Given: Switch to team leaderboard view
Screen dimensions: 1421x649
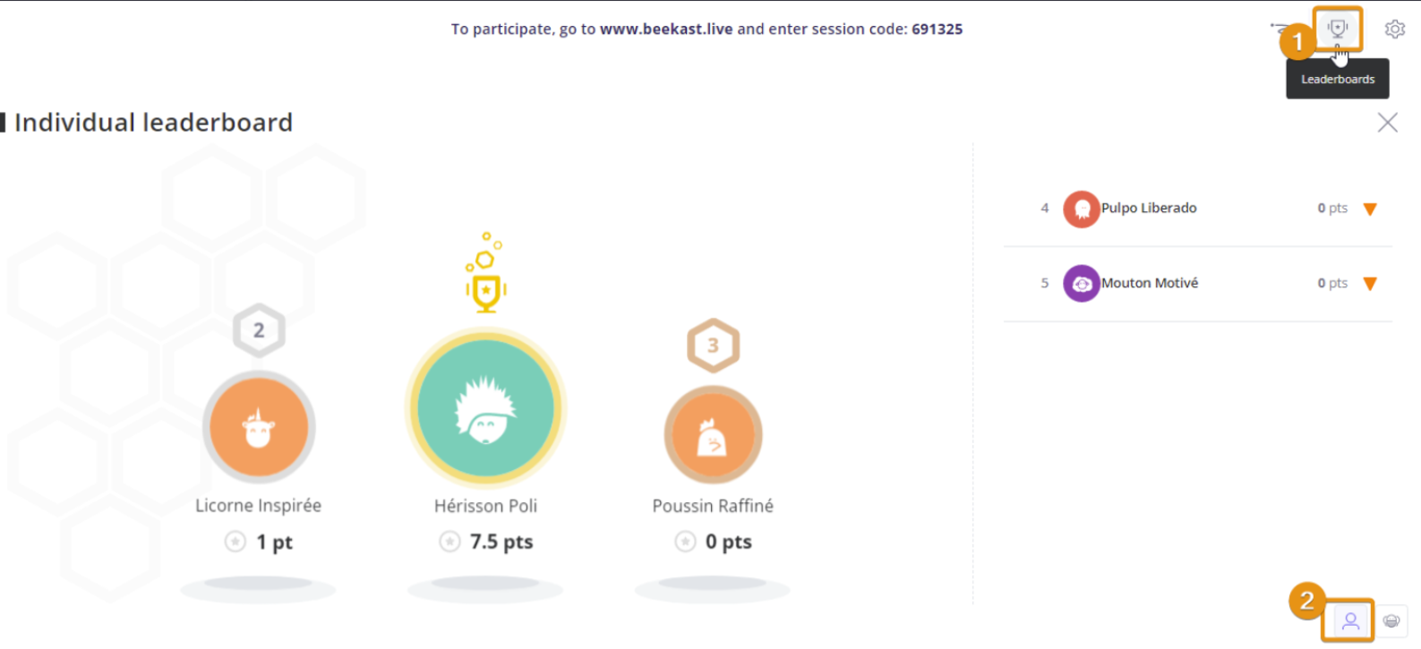Looking at the screenshot, I should 1391,620.
